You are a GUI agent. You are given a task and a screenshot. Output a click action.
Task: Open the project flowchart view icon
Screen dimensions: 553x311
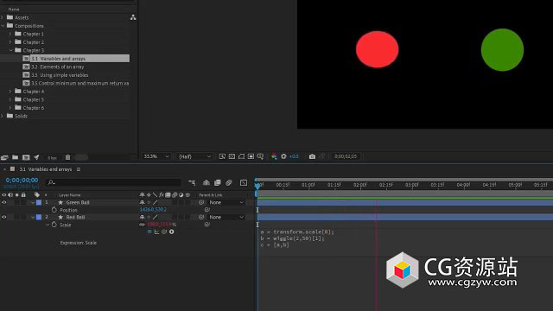tap(133, 17)
